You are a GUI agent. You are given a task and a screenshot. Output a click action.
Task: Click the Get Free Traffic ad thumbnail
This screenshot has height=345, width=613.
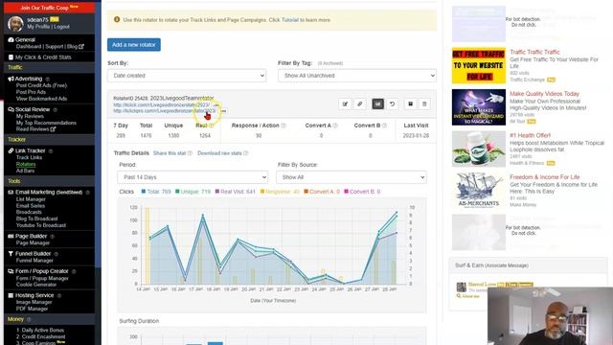(479, 66)
